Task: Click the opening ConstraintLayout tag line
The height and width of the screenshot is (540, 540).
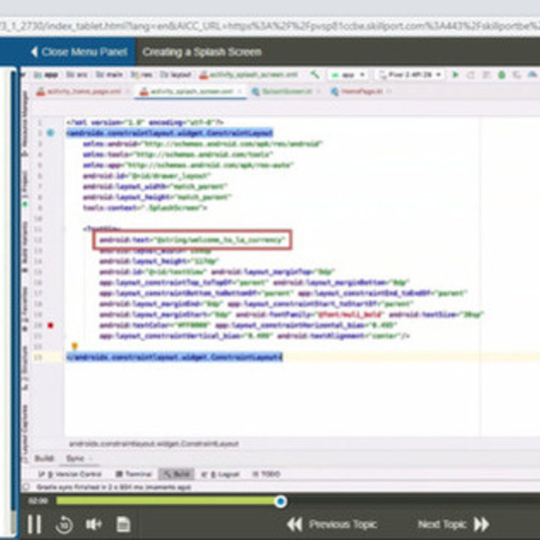Action: tap(170, 132)
